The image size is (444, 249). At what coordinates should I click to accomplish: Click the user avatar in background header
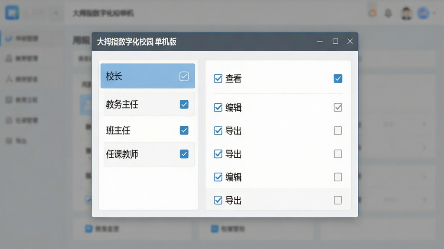click(x=406, y=13)
